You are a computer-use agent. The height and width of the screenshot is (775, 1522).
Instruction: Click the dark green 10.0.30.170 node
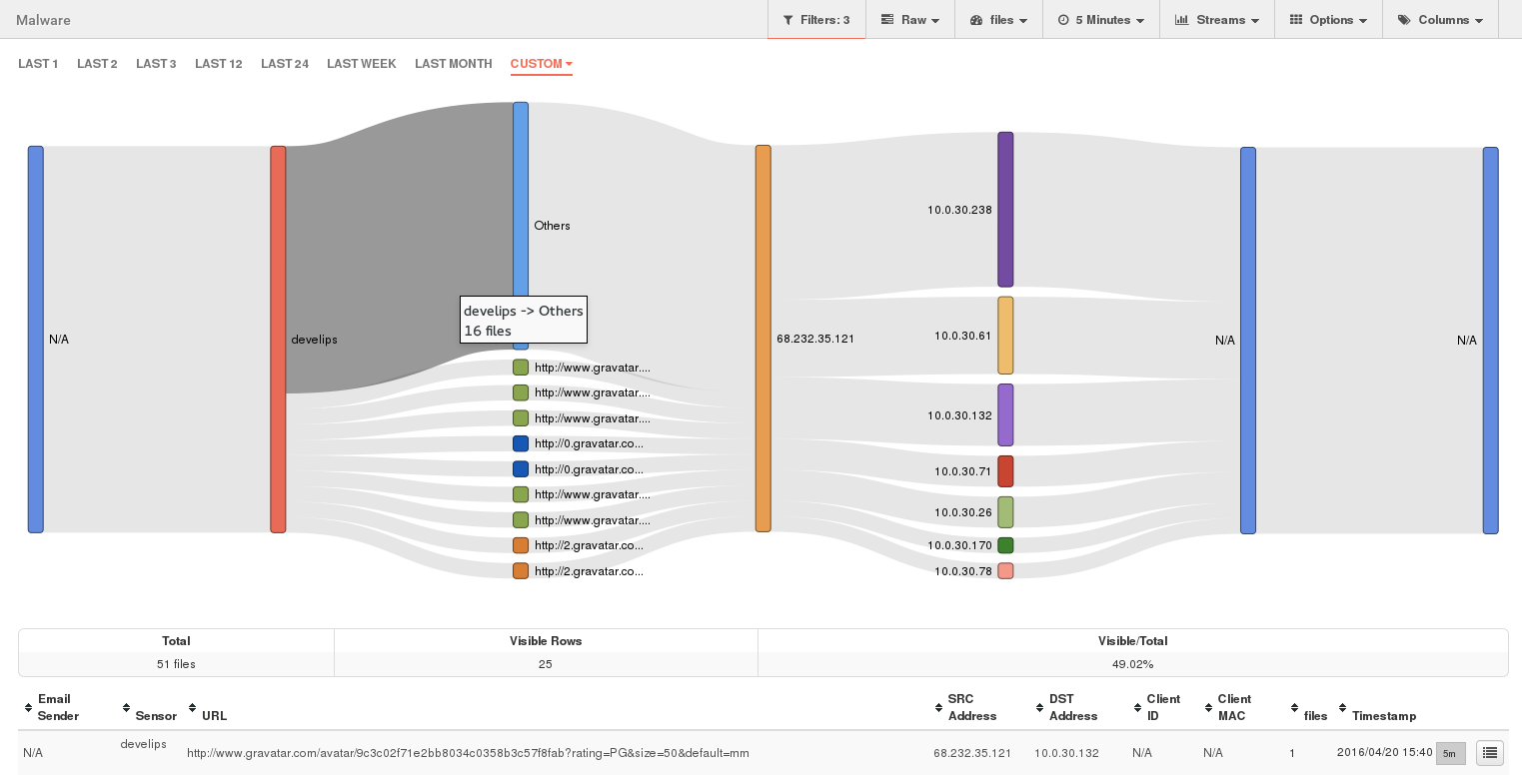pos(1005,545)
